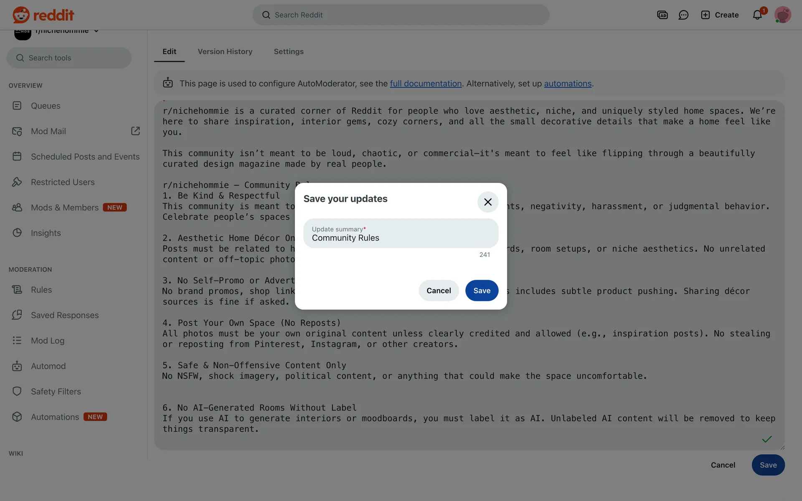This screenshot has height=501, width=802.
Task: Open Safety Filters shield item
Action: click(56, 392)
